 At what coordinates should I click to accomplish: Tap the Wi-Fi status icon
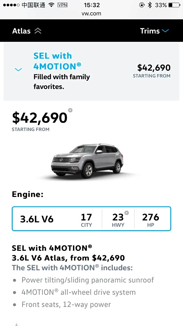point(52,5)
